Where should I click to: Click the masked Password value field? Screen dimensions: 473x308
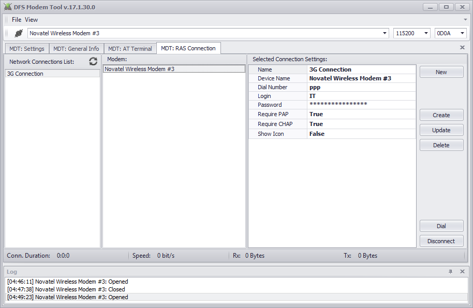tap(361, 105)
